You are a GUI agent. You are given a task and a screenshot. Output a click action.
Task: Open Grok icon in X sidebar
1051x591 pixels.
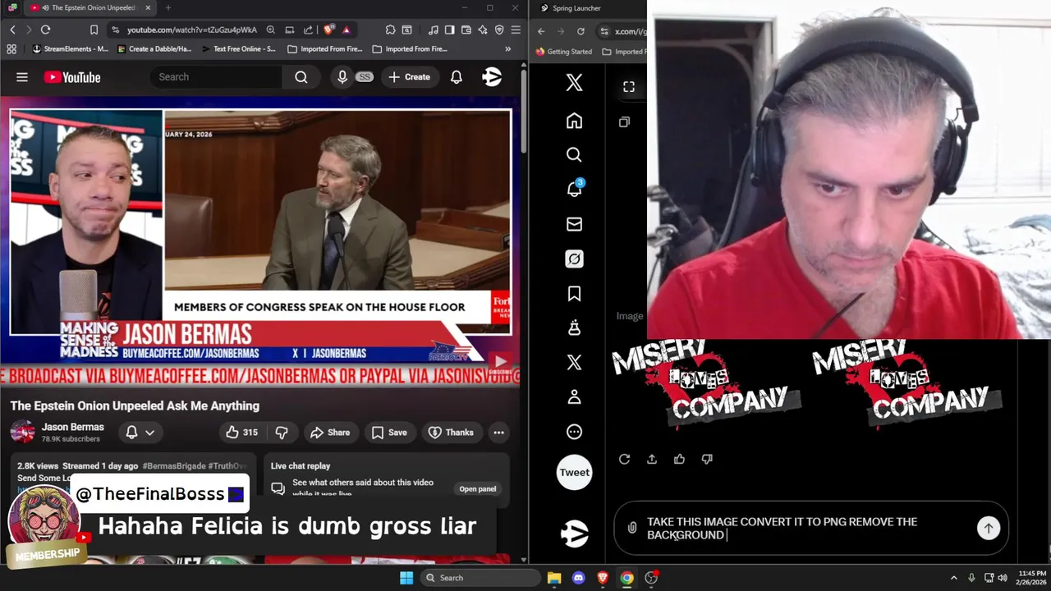[x=574, y=259]
